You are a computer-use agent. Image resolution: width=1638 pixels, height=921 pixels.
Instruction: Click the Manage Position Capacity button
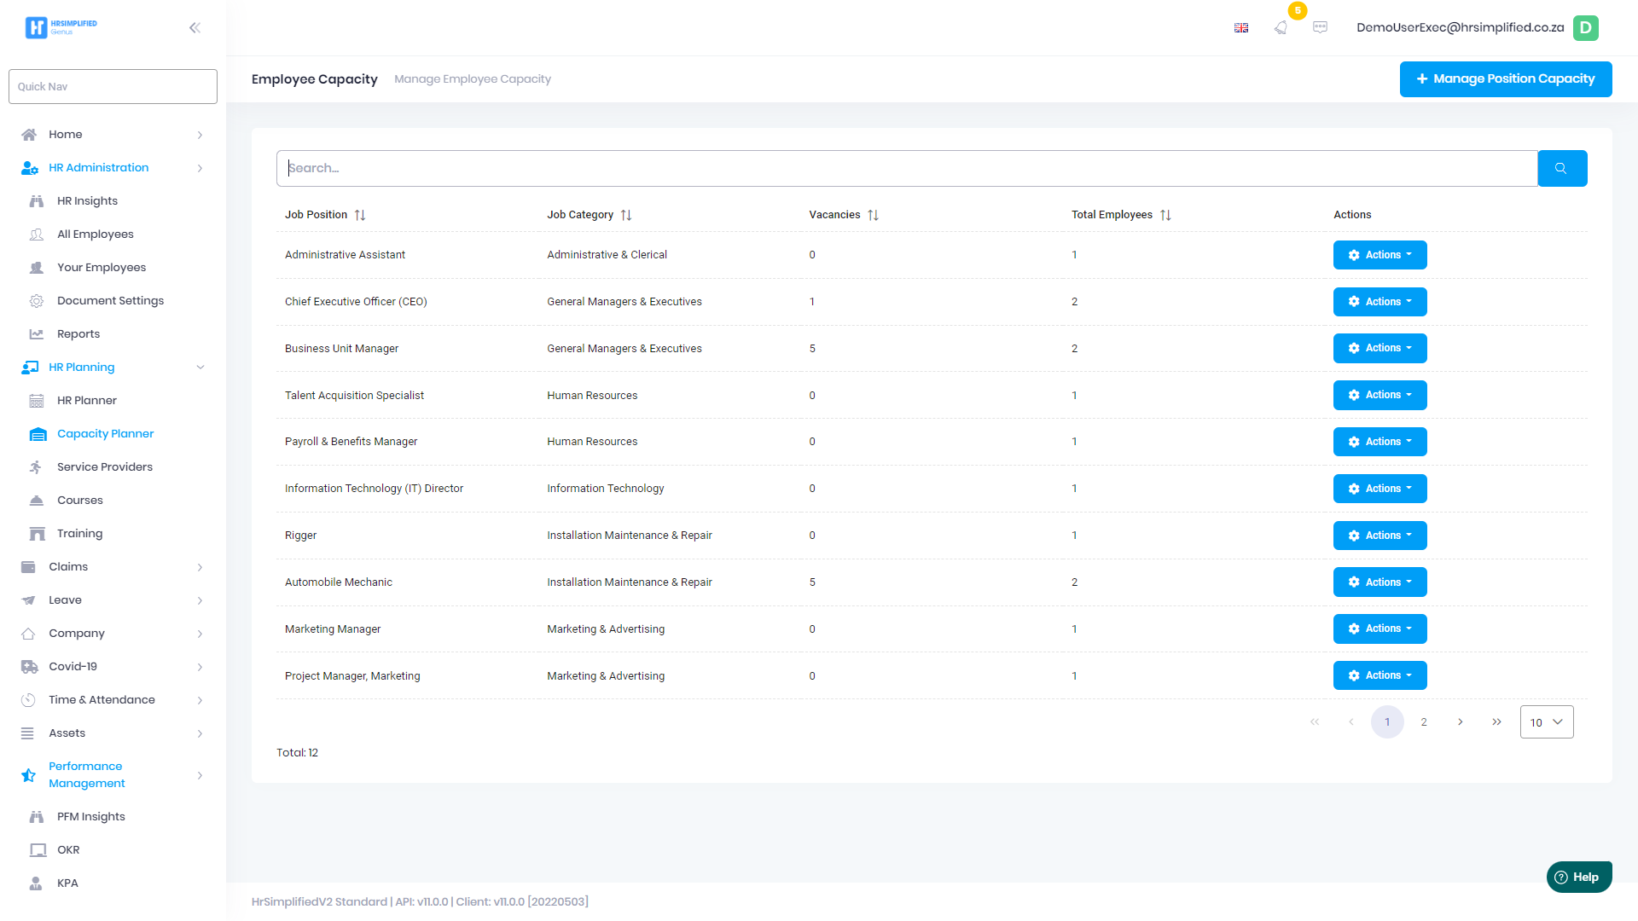point(1505,79)
